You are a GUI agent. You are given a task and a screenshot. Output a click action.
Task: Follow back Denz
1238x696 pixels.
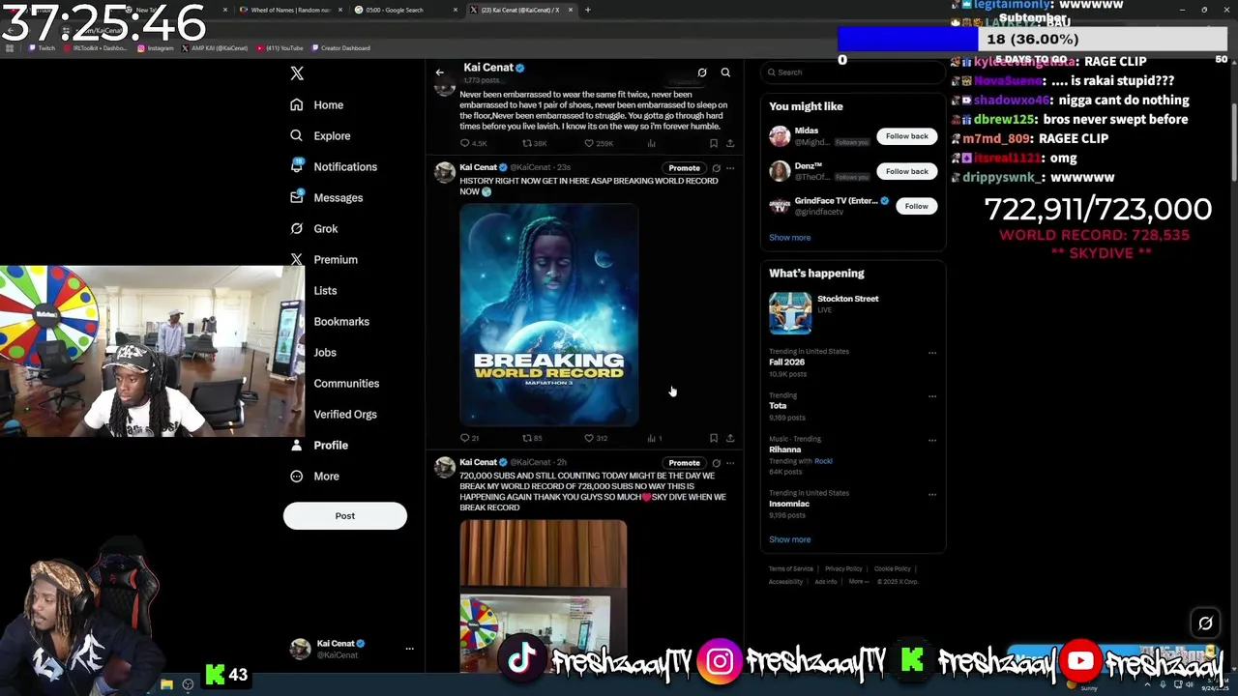click(x=906, y=171)
